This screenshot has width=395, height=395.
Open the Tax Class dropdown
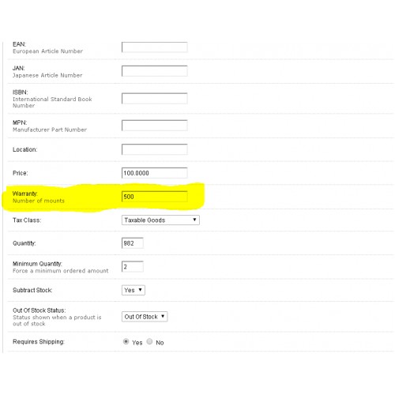point(160,220)
